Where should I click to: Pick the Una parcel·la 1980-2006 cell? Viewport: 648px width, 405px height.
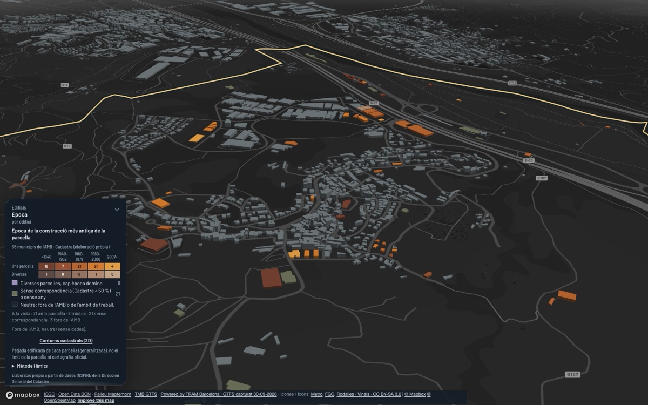tap(96, 266)
